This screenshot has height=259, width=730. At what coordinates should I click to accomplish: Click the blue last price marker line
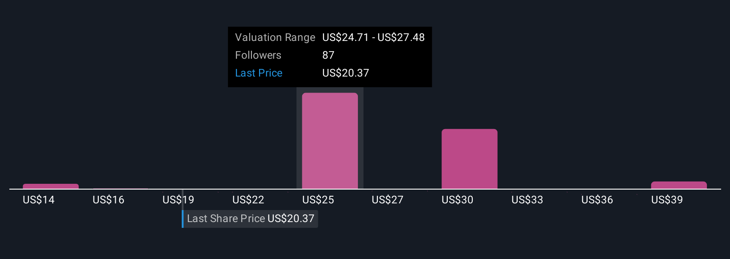[182, 219]
